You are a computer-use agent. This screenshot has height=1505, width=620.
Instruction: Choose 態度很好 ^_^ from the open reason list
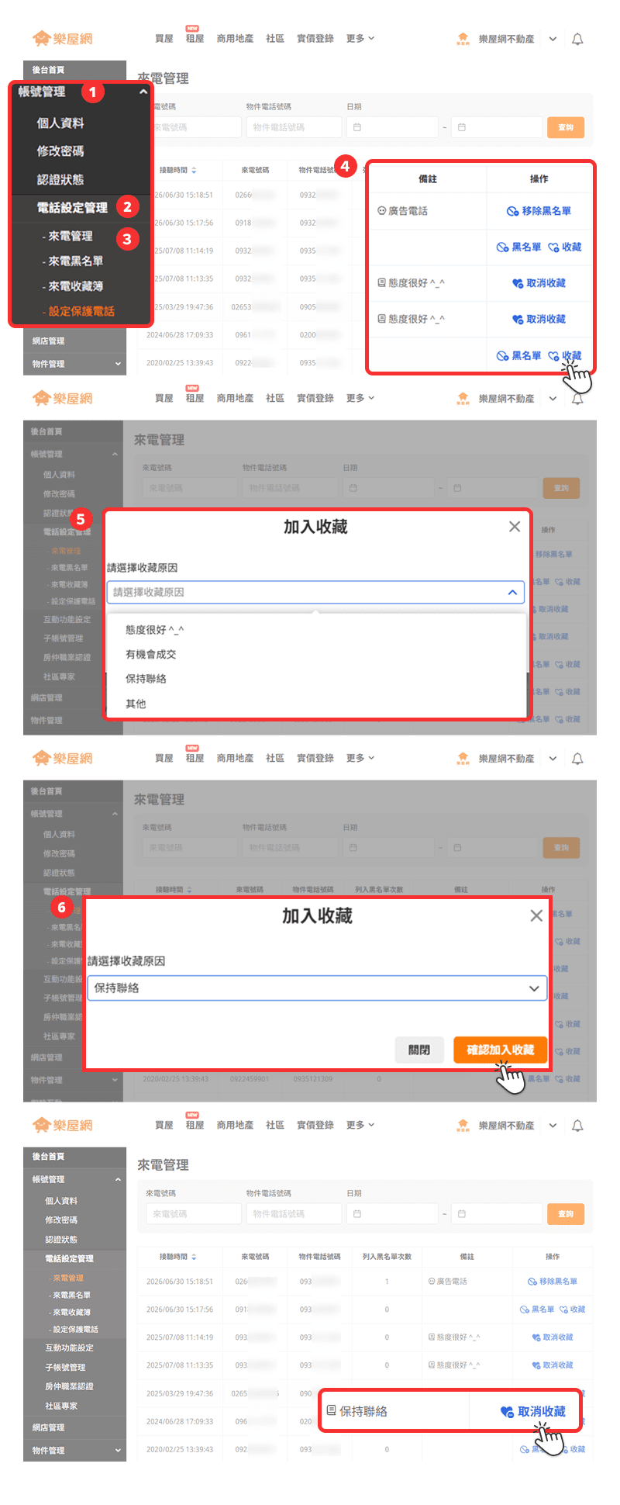pyautogui.click(x=155, y=630)
